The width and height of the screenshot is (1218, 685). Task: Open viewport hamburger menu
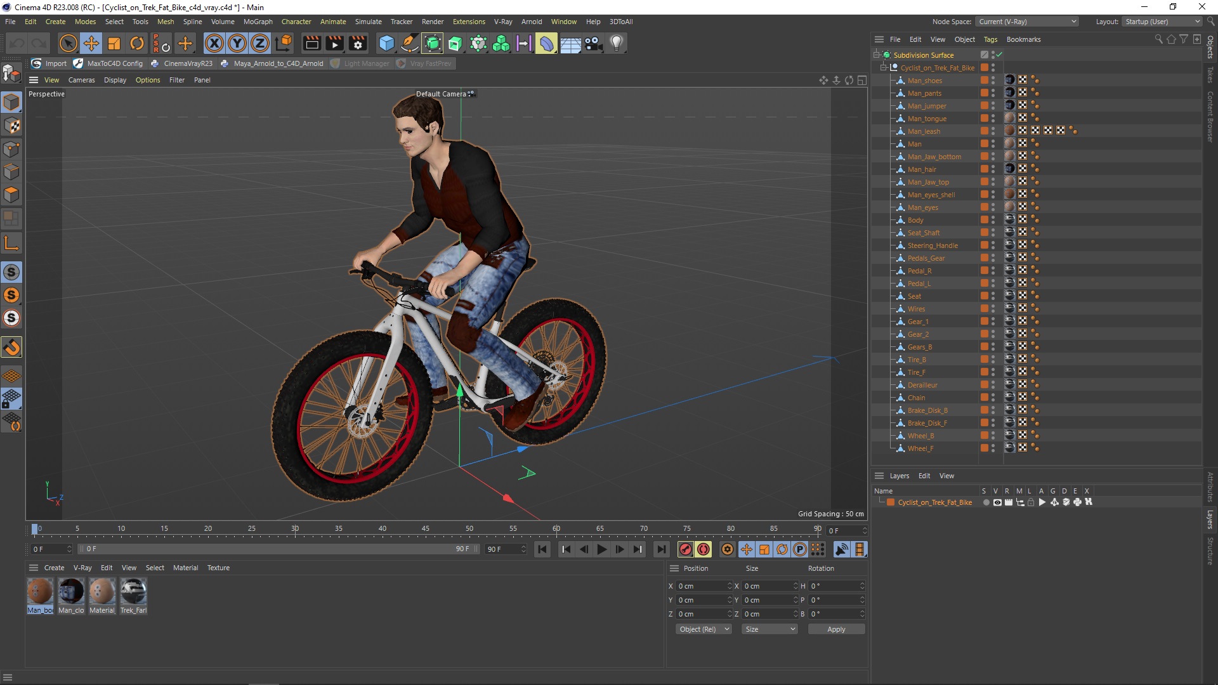tap(34, 80)
